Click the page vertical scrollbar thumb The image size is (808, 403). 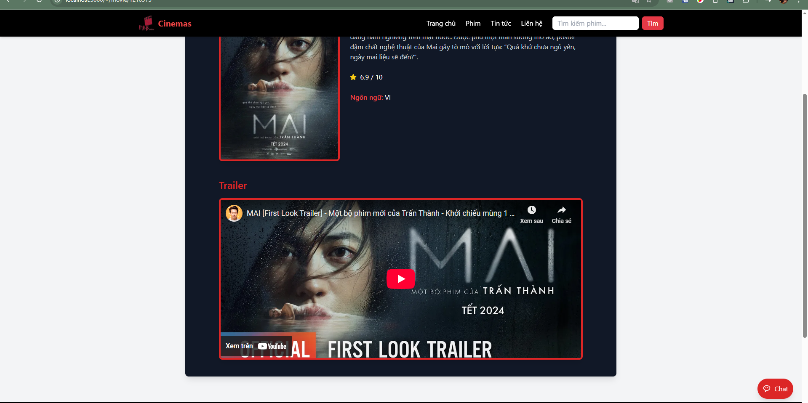click(805, 215)
